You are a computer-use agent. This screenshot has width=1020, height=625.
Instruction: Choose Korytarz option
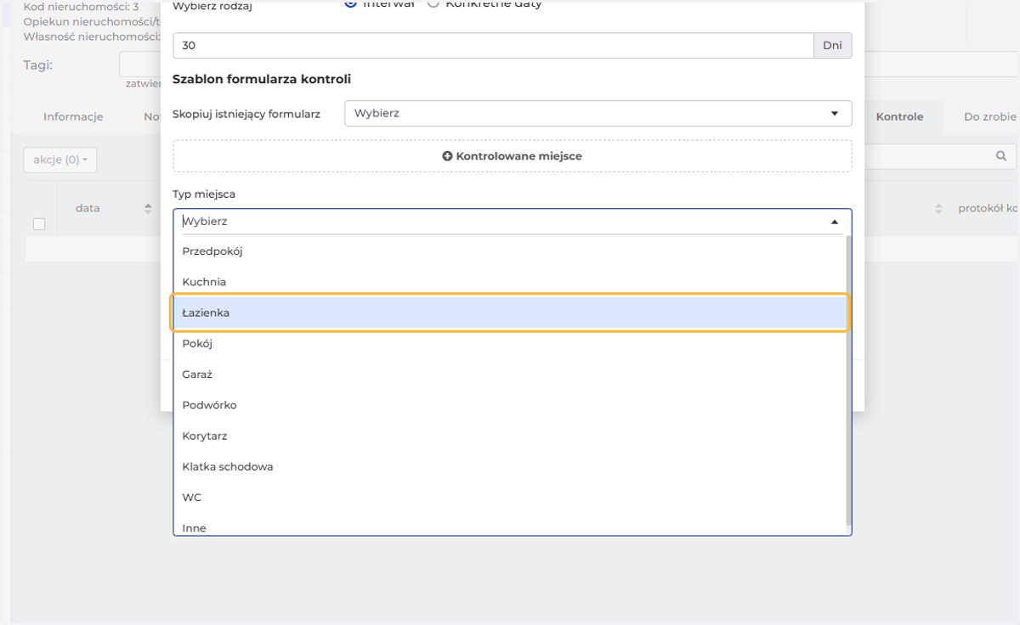coord(510,436)
